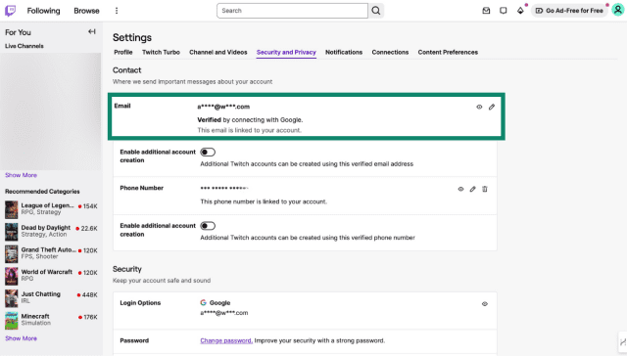This screenshot has height=356, width=627.
Task: Reveal the Google login email
Action: click(485, 304)
